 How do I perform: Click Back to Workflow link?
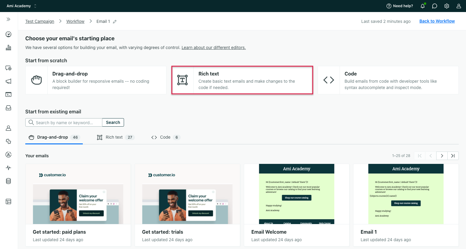[x=437, y=21]
